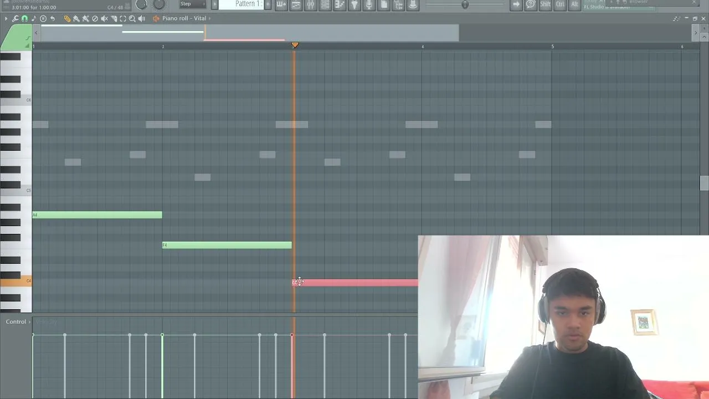This screenshot has width=709, height=399.
Task: Expand the Control lane selector arrow
Action: pyautogui.click(x=29, y=322)
